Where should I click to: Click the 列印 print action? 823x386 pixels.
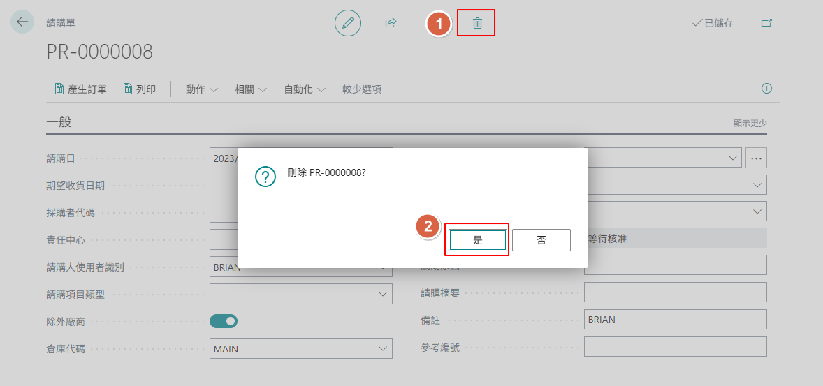pyautogui.click(x=139, y=89)
